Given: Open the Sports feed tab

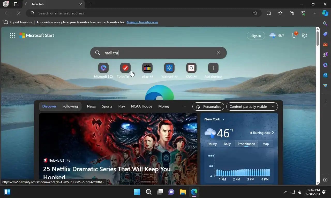Looking at the screenshot, I should (107, 106).
